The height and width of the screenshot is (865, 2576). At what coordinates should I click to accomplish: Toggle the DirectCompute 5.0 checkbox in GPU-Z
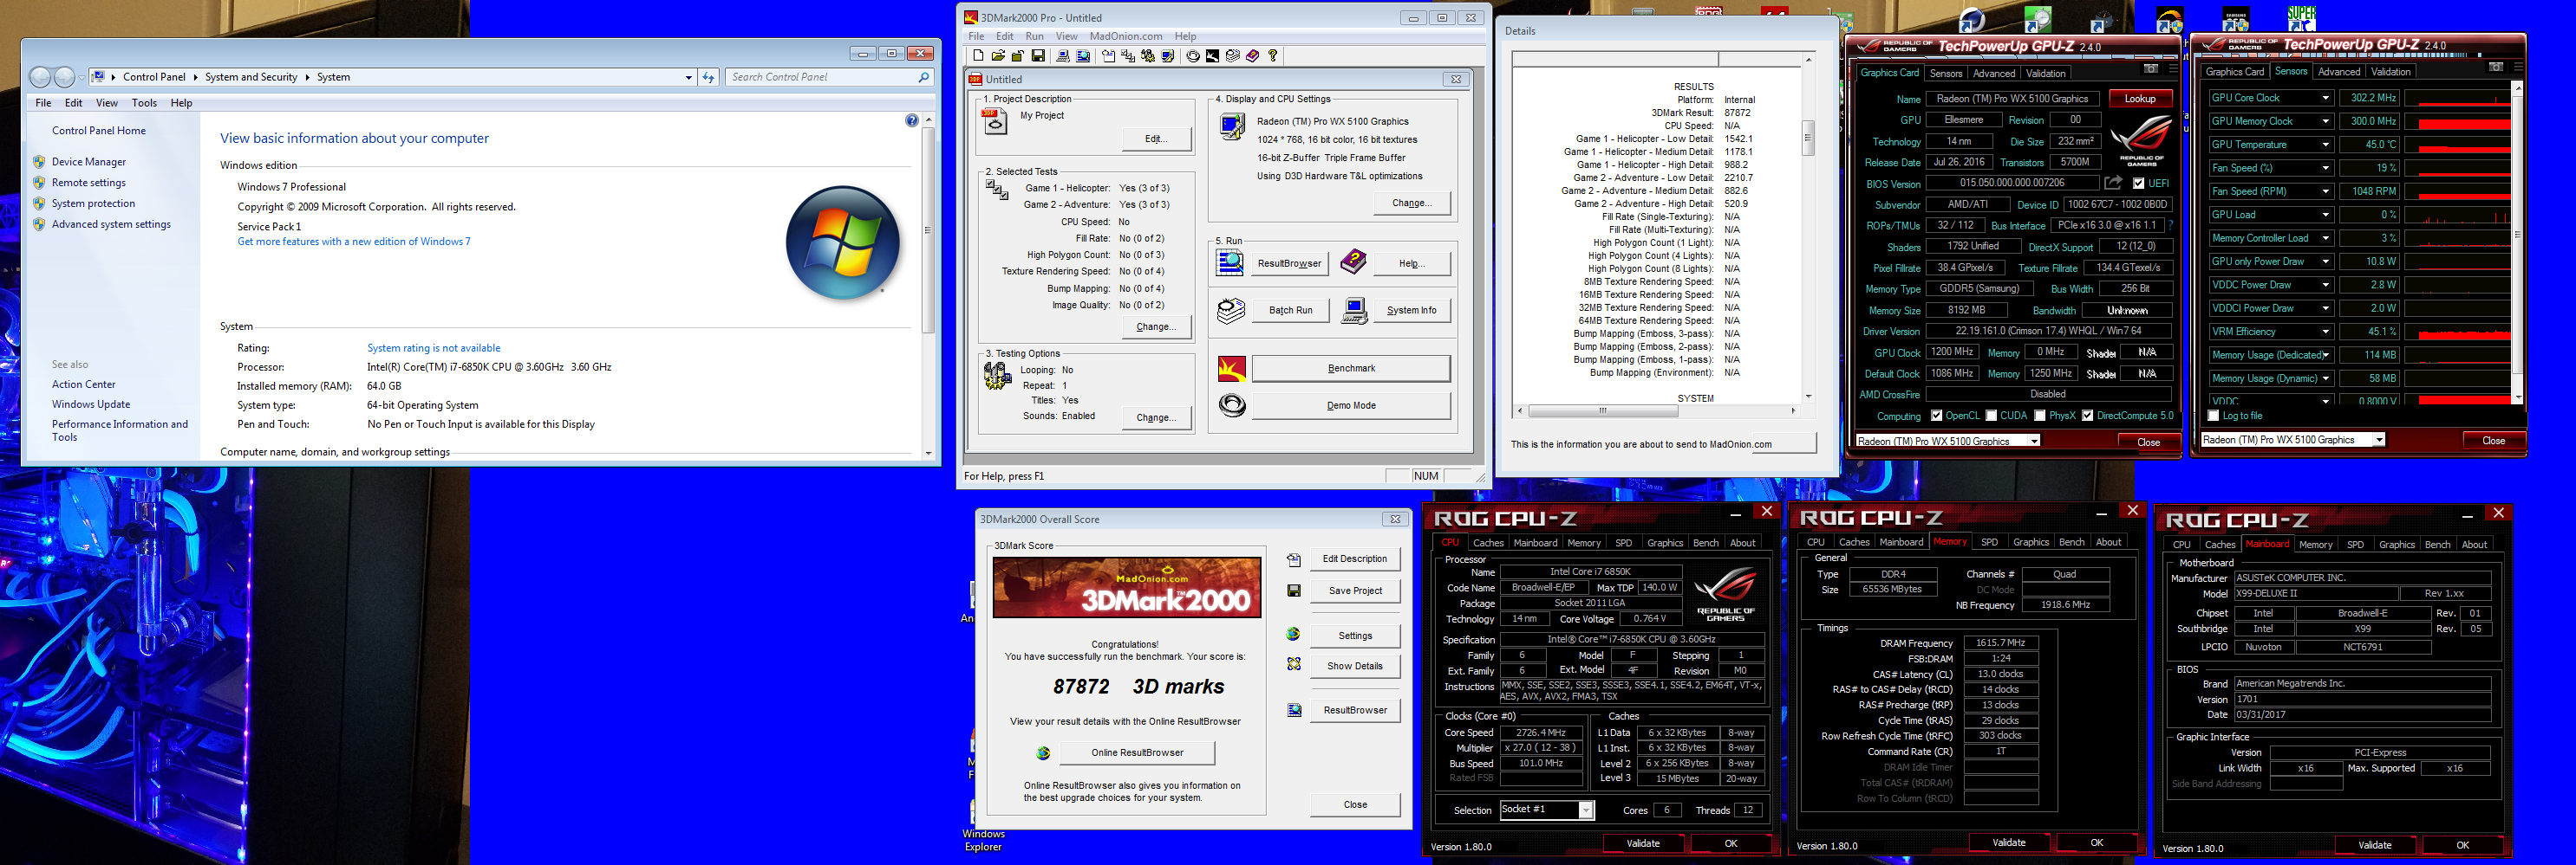[2087, 416]
